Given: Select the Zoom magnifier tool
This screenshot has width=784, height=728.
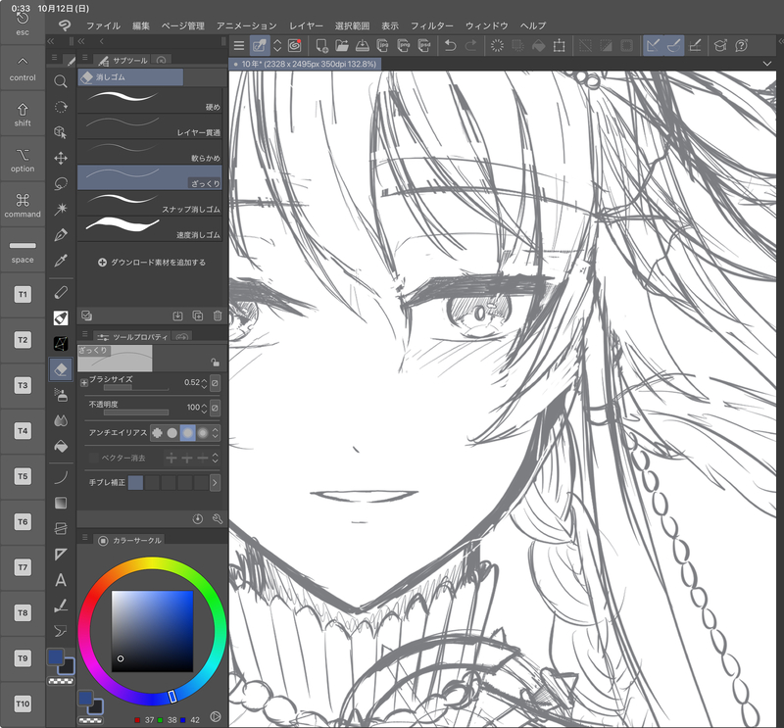Looking at the screenshot, I should [61, 81].
